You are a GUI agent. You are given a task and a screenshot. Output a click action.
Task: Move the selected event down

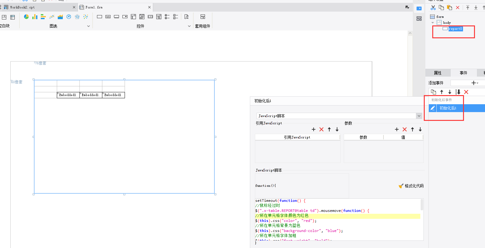(450, 92)
